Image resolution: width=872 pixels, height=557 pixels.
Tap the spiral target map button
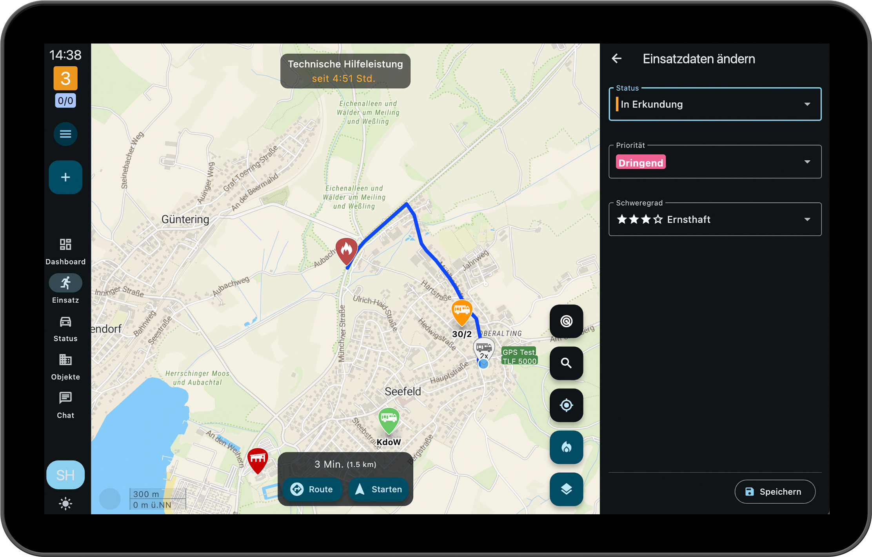566,321
